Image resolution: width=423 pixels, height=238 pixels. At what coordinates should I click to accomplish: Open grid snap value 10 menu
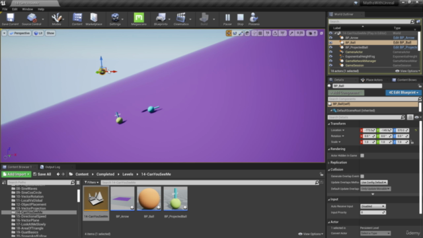[267, 33]
